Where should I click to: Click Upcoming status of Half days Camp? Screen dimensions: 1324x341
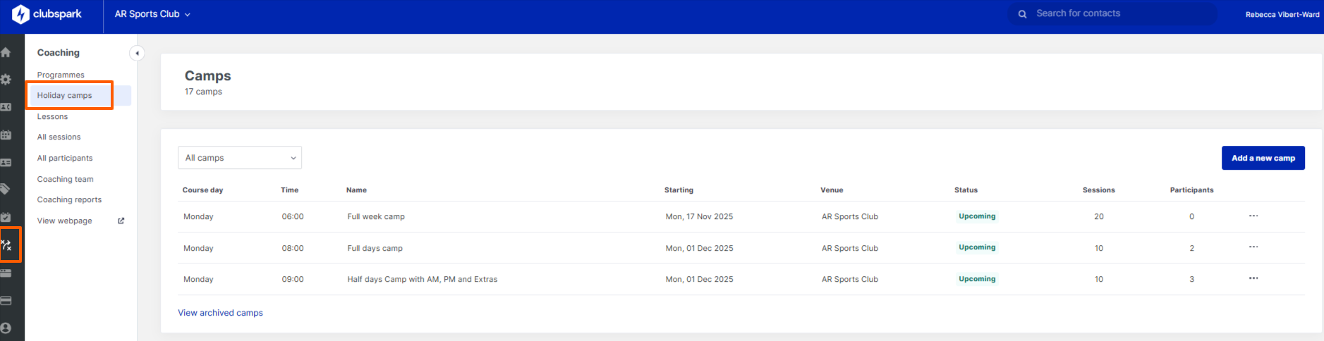tap(977, 279)
